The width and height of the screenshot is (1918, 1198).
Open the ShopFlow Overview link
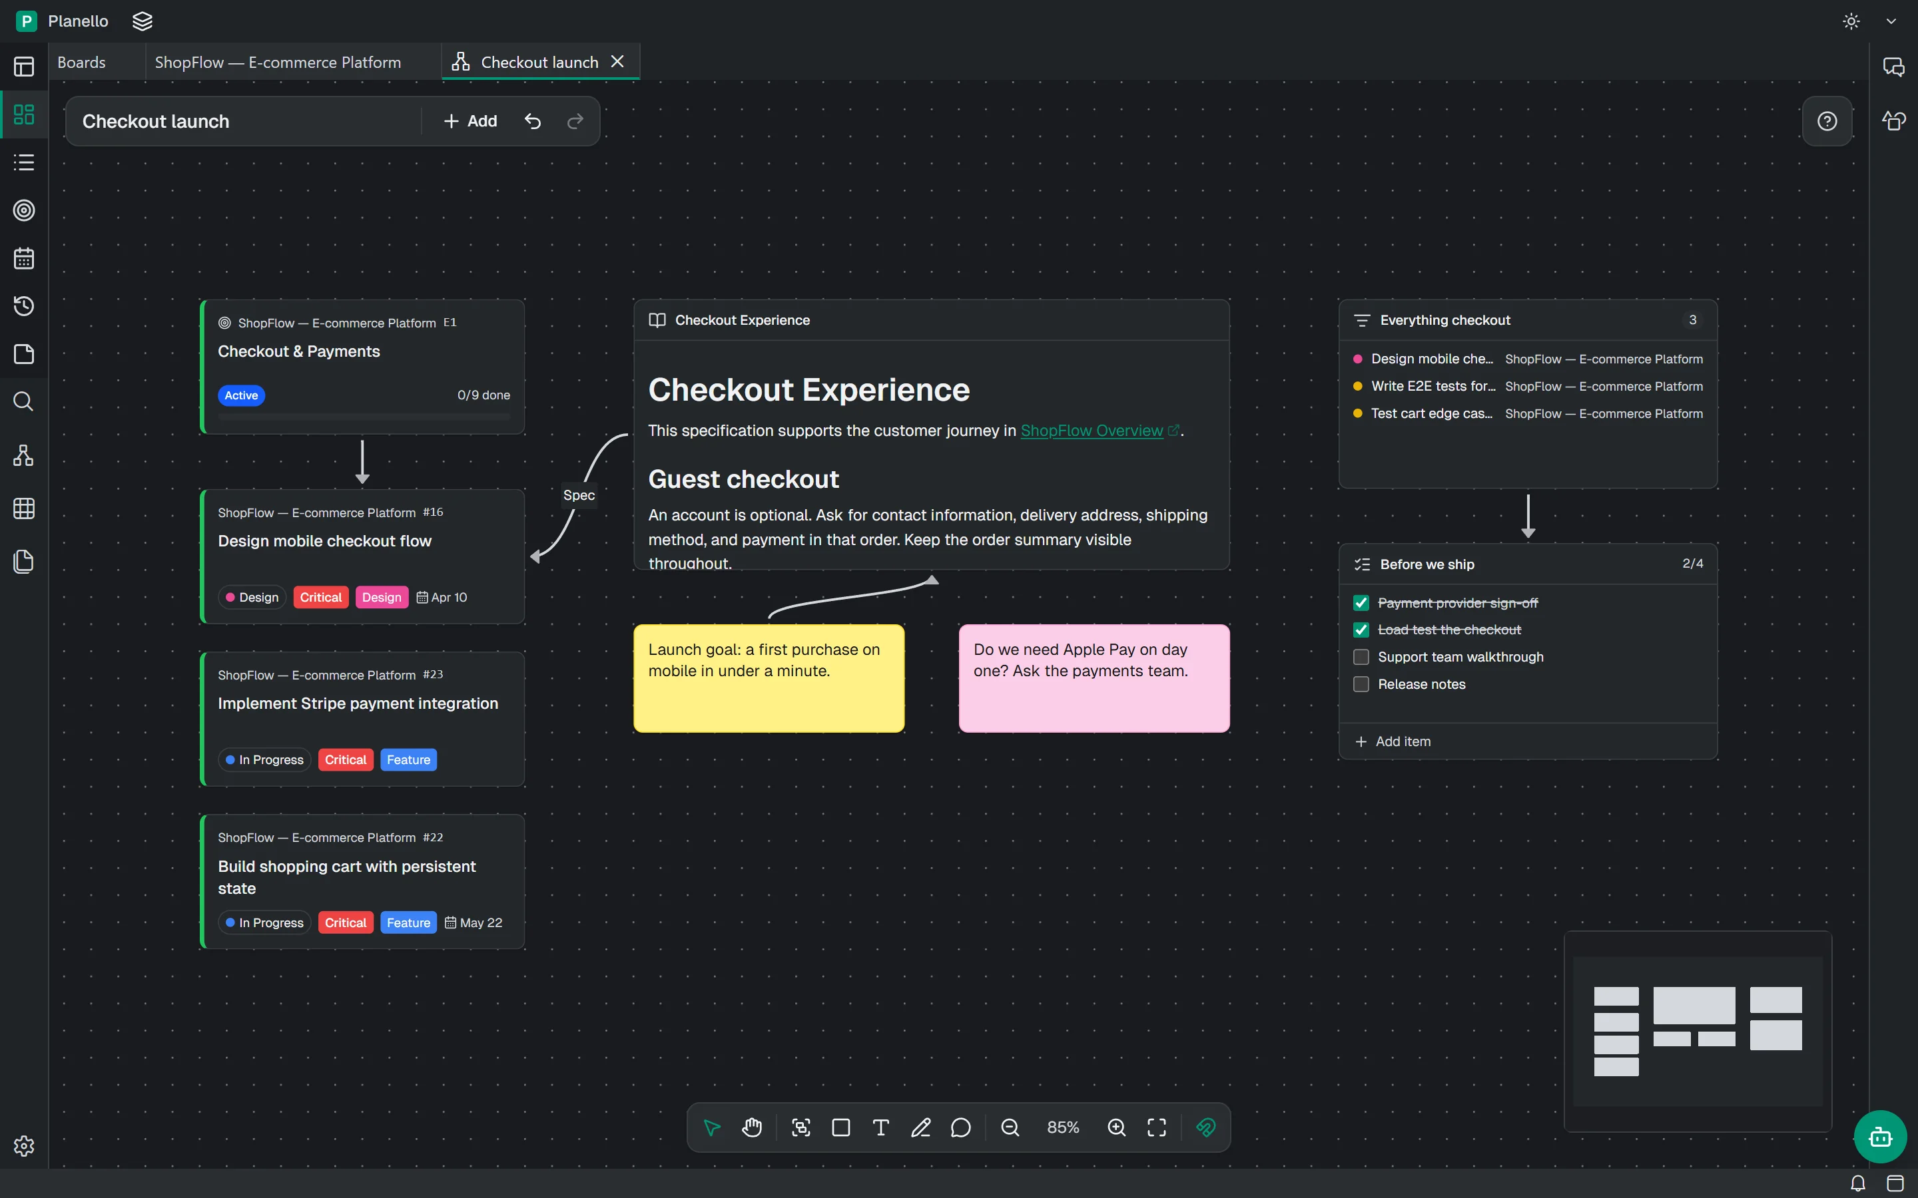point(1092,430)
